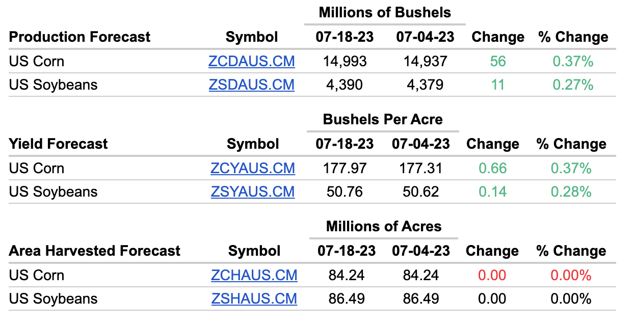Select the Yield Forecast header
The image size is (634, 325).
[59, 144]
